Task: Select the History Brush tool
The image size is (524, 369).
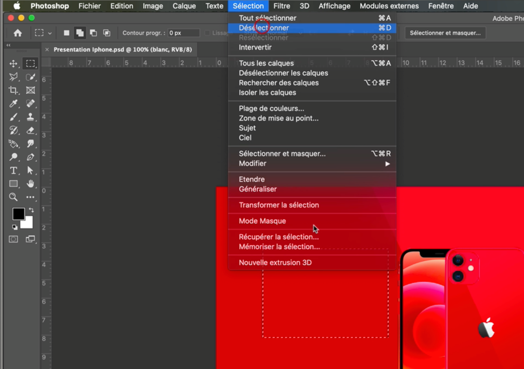Action: point(14,130)
